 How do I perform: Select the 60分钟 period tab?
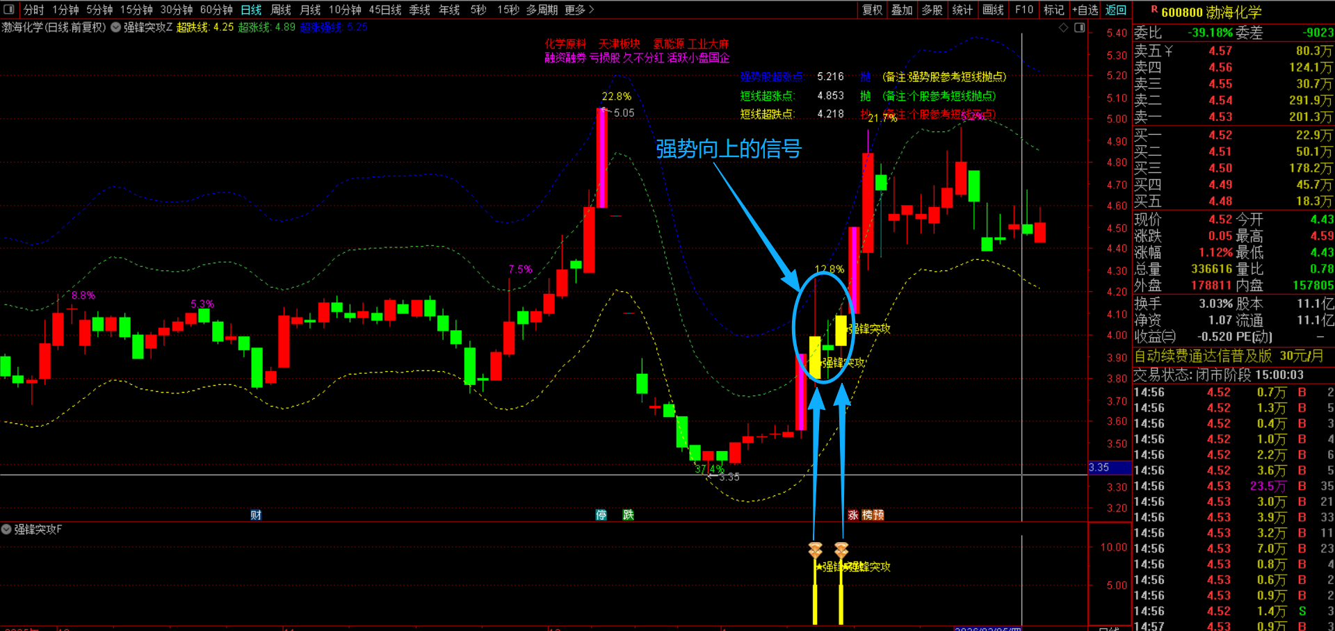[x=216, y=10]
